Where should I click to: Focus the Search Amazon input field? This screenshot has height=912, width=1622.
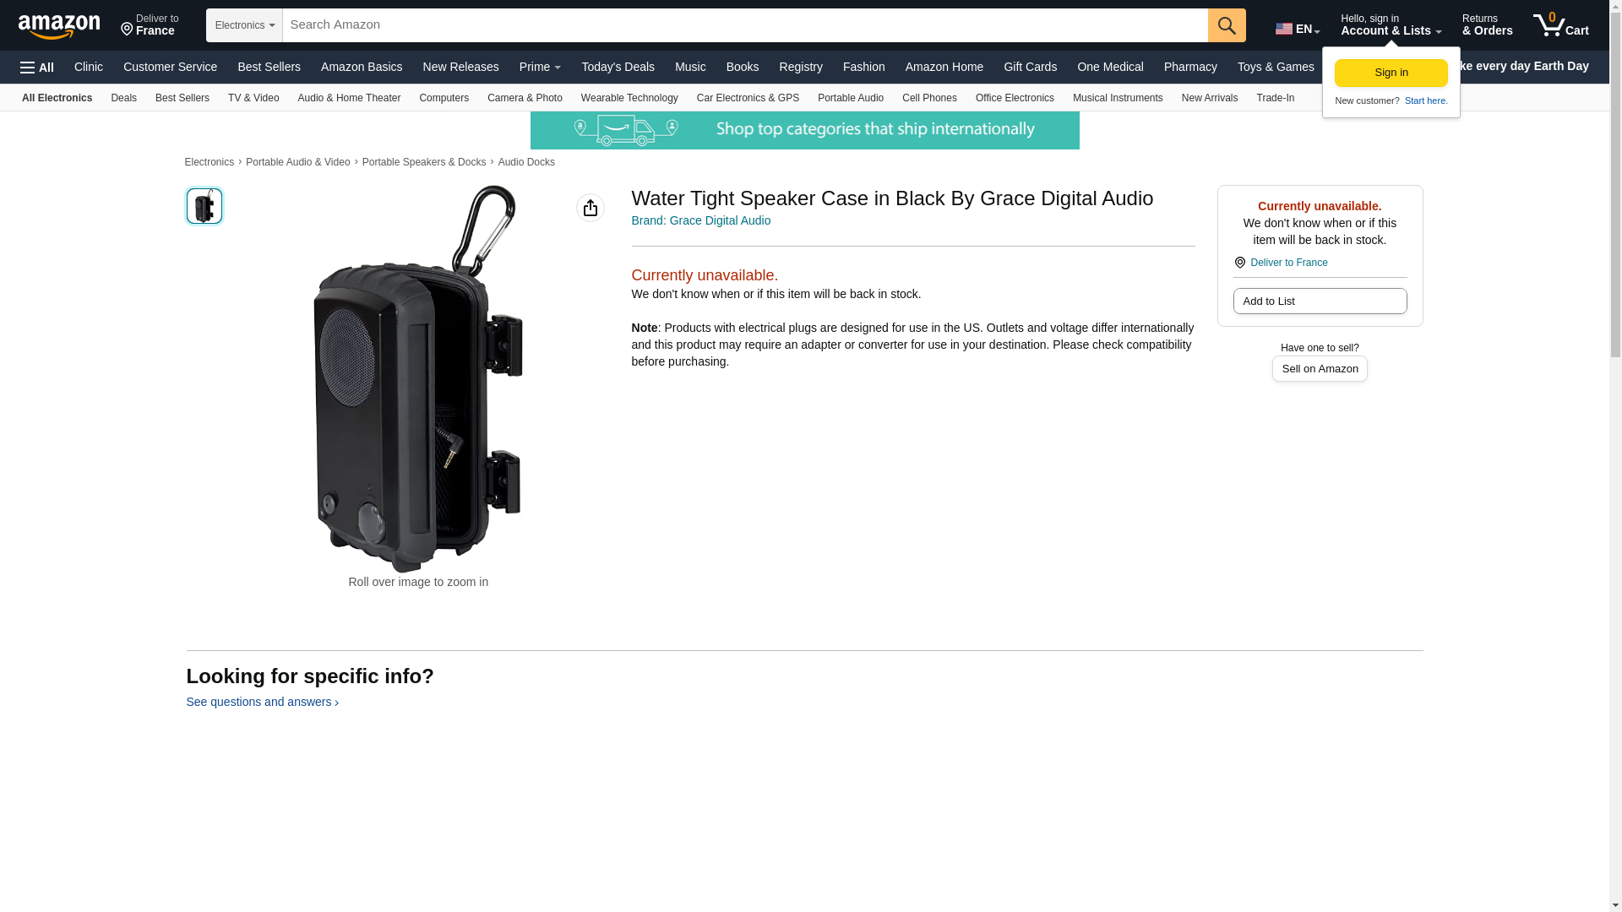point(745,25)
